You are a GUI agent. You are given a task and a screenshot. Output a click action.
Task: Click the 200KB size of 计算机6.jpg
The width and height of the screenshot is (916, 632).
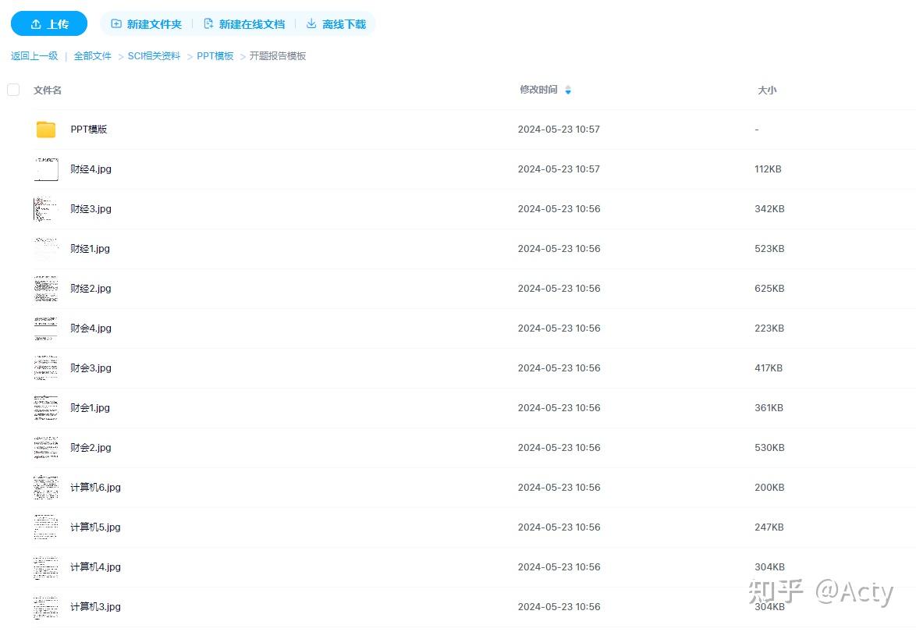tap(769, 487)
